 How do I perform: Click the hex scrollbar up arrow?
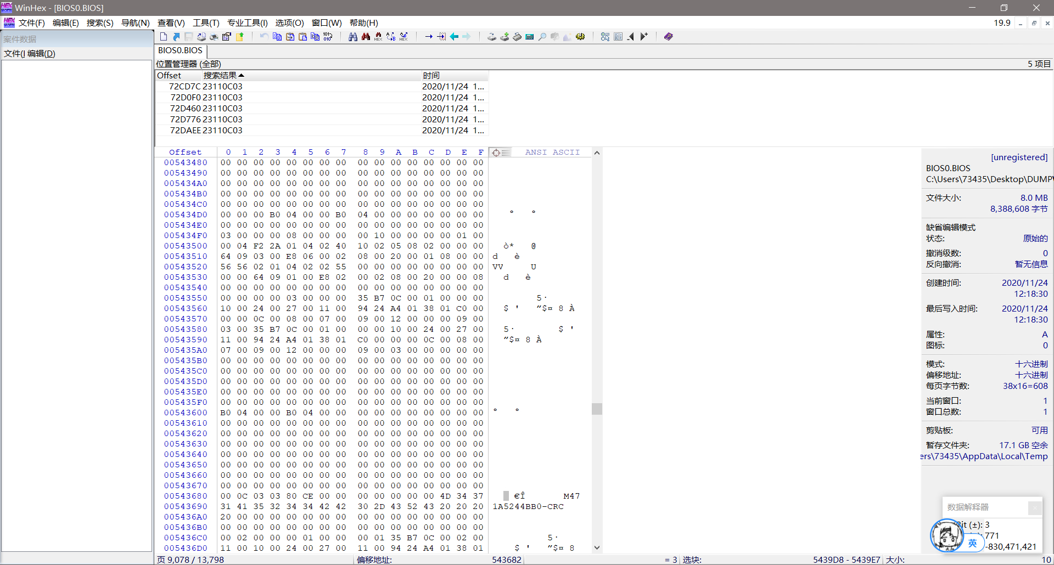[597, 153]
